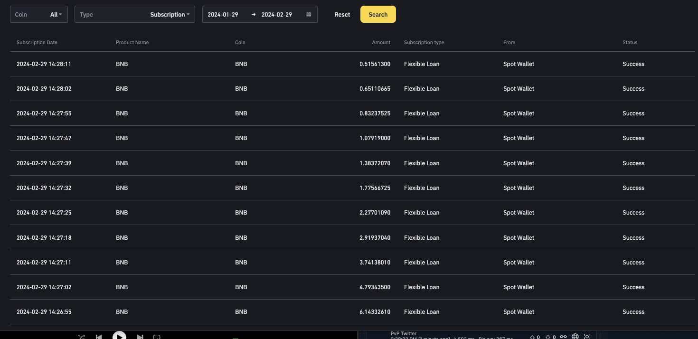The image size is (698, 339).
Task: Click the globe icon at bottom right
Action: tap(575, 337)
